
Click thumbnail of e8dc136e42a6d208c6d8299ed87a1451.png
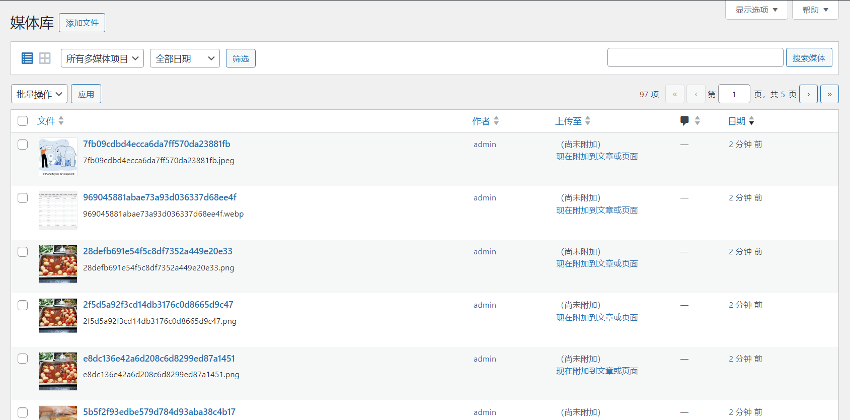pos(58,371)
